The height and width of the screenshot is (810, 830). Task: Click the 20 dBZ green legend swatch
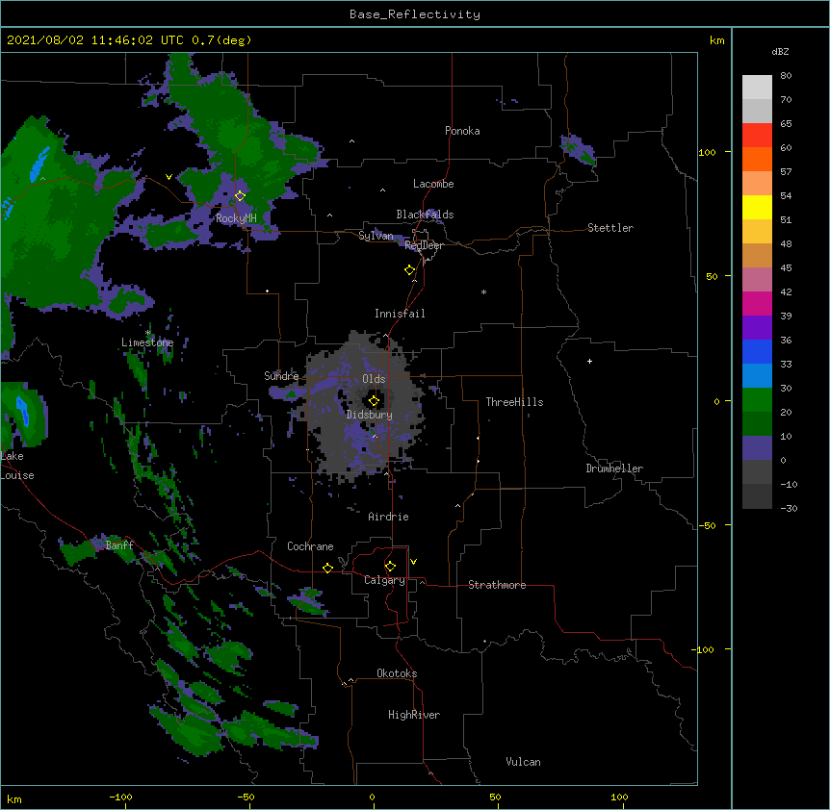point(757,424)
